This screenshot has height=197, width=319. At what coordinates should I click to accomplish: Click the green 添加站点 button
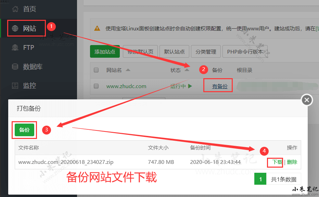pyautogui.click(x=105, y=52)
